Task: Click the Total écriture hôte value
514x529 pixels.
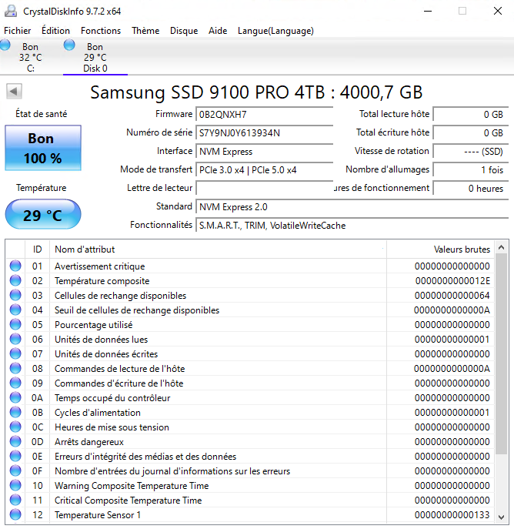Action: coord(470,133)
